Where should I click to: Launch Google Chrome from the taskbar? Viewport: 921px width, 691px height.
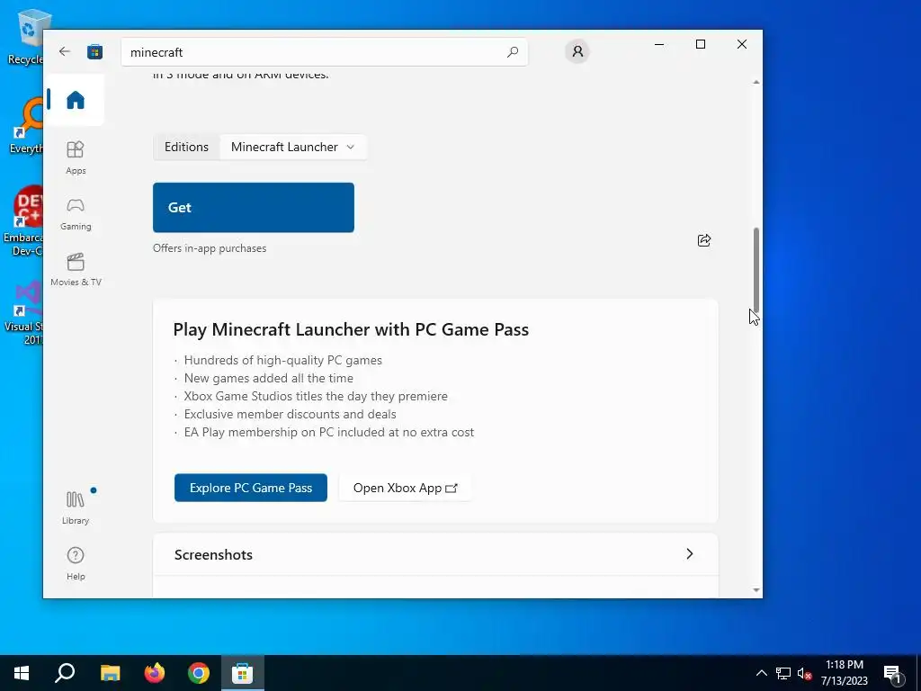[199, 673]
